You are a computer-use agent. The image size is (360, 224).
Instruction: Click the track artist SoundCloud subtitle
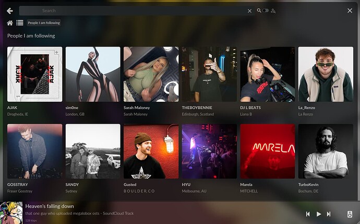pyautogui.click(x=79, y=214)
